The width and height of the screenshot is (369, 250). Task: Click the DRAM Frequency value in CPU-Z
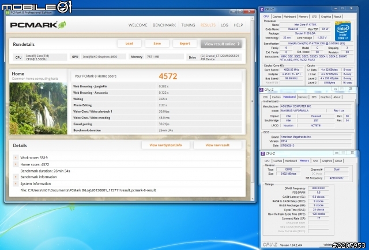[x=318, y=188]
